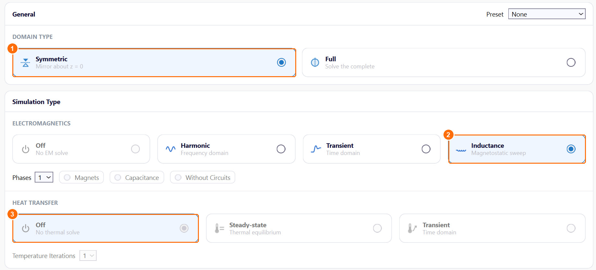The height and width of the screenshot is (270, 596).
Task: Click the "General" panel title
Action: coord(24,14)
